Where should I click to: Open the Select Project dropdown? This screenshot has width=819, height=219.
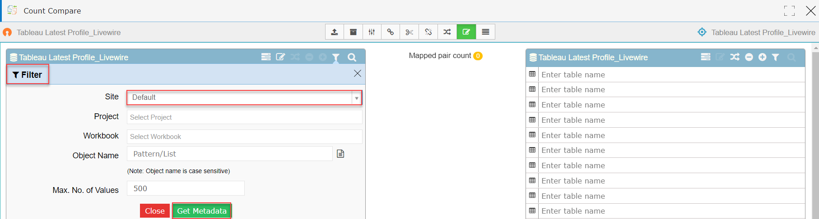(x=244, y=117)
